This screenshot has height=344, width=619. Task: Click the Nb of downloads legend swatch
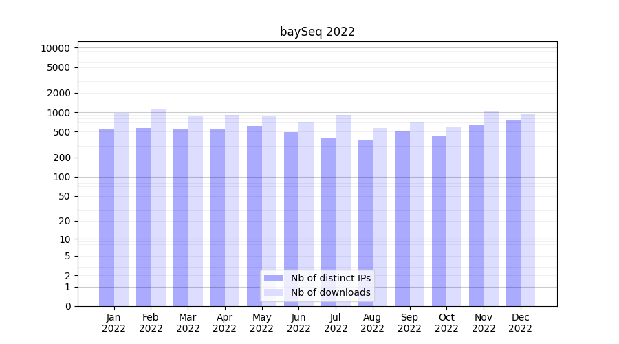point(273,292)
